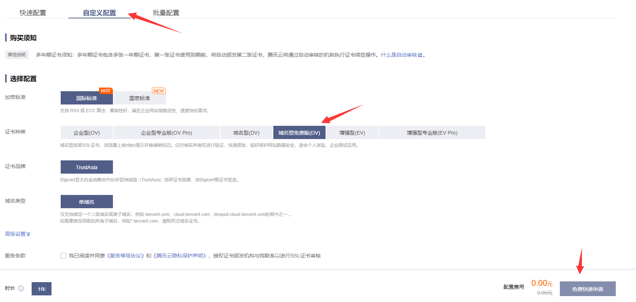Select 单域名 domain type
Screen dimensions: 636x302
click(x=87, y=202)
